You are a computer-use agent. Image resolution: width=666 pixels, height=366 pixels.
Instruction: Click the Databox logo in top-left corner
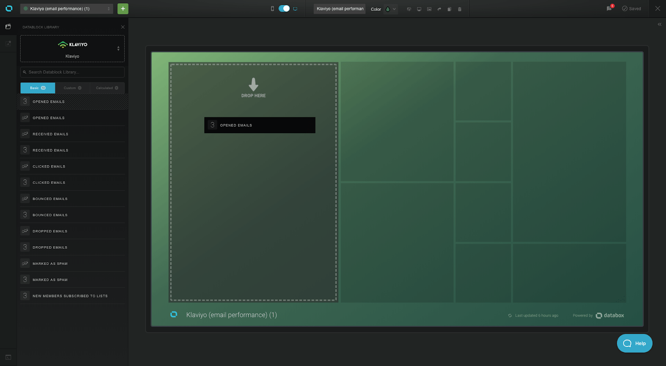(x=9, y=8)
